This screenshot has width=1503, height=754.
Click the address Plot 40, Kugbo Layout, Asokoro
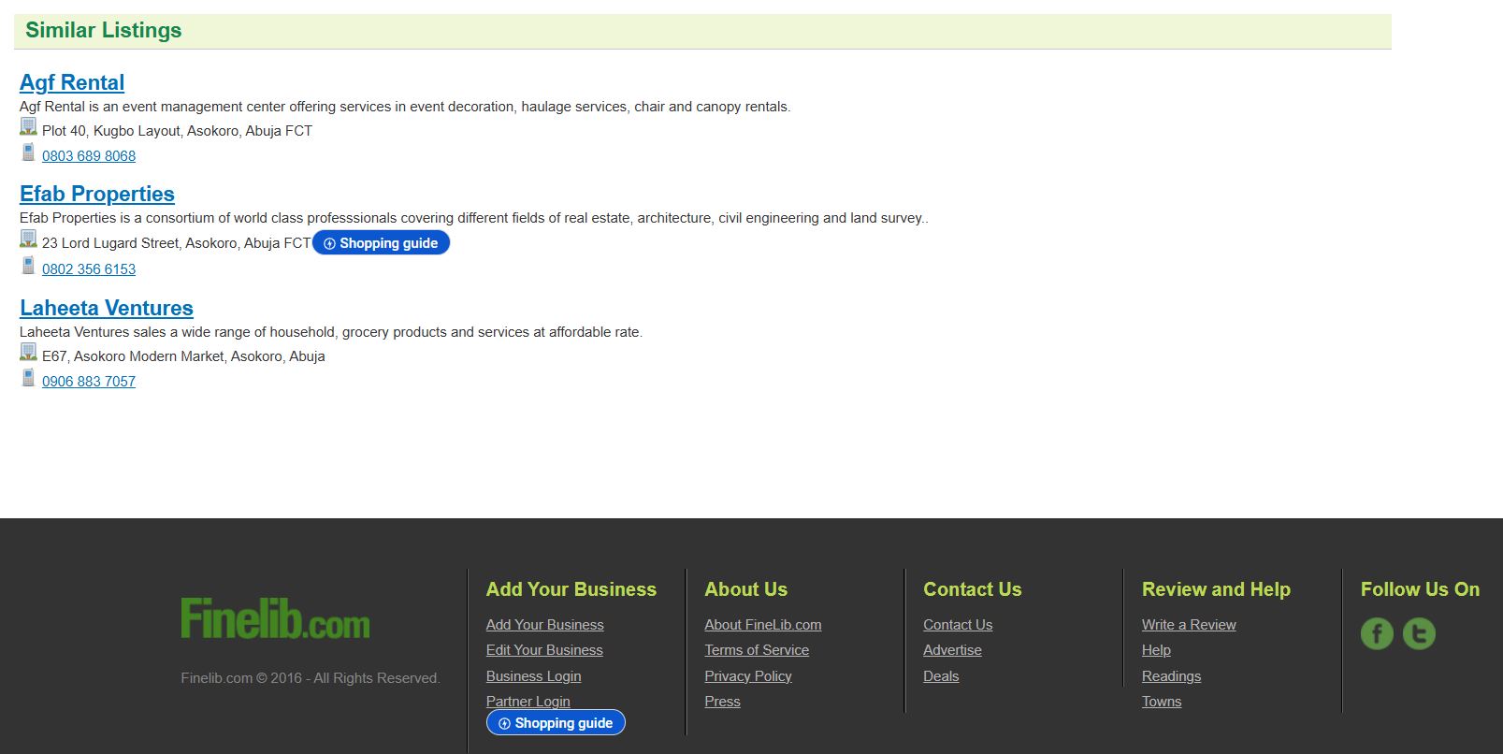177,131
